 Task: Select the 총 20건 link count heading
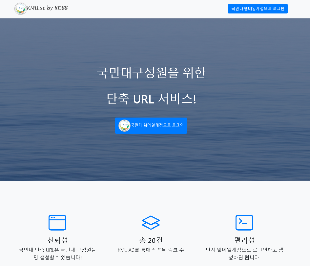[151, 240]
